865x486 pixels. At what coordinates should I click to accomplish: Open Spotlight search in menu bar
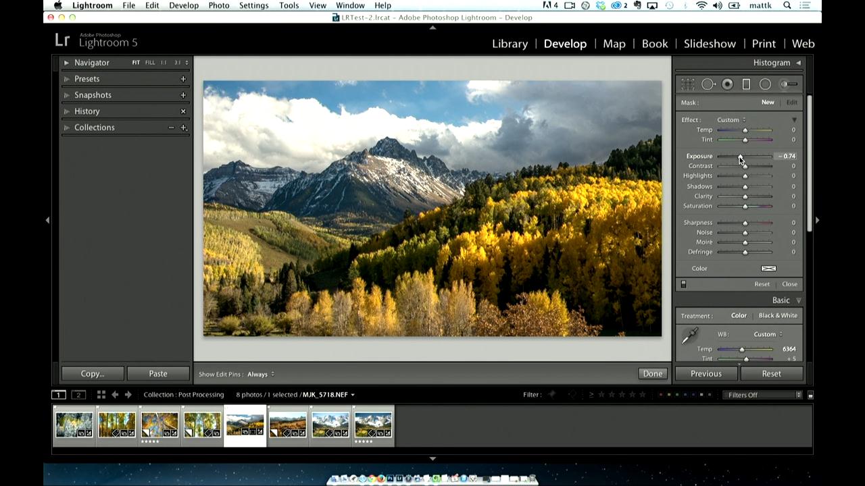[787, 5]
